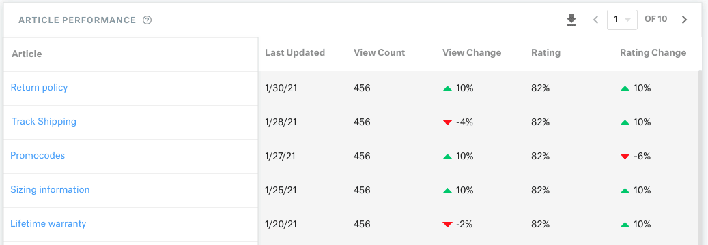This screenshot has width=708, height=245.
Task: Download the article performance report
Action: (571, 20)
